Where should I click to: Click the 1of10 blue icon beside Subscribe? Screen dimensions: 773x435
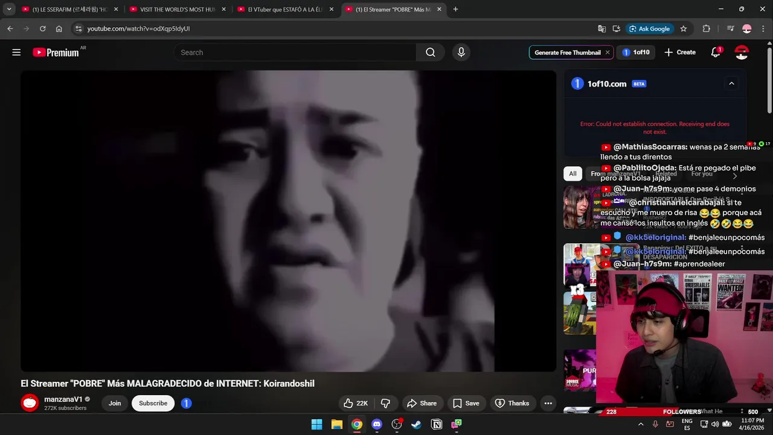click(187, 404)
